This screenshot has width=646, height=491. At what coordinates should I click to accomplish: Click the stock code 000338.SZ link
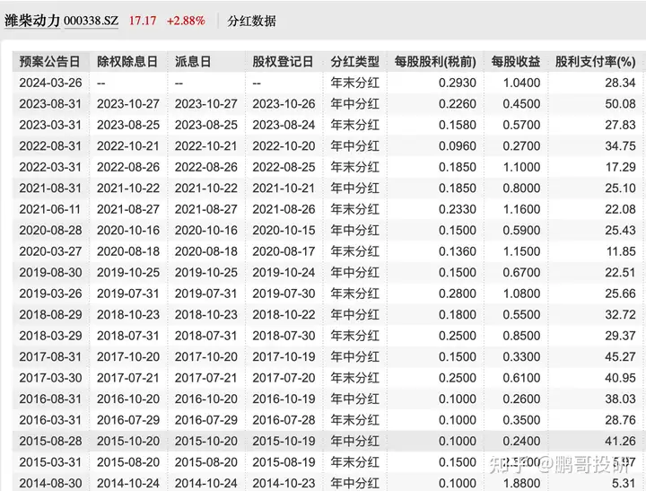(91, 21)
